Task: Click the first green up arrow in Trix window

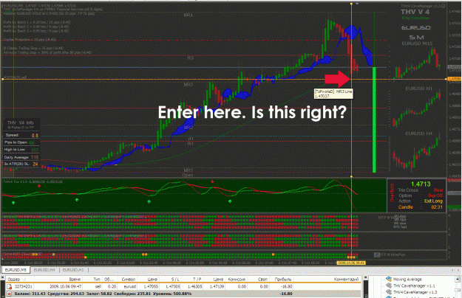Action: pyautogui.click(x=13, y=203)
